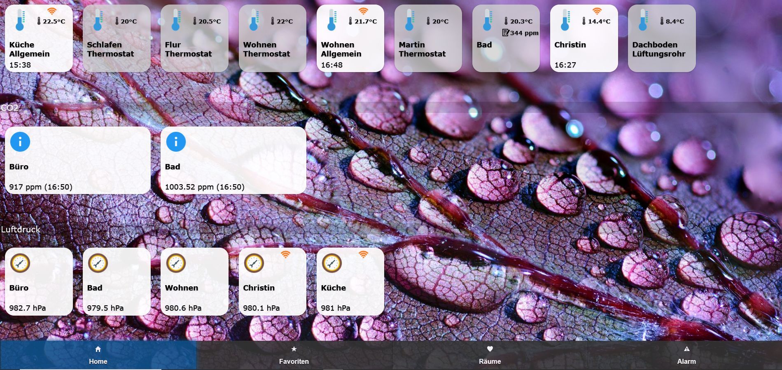Click the 22°C value on Wohnen Thermostat
This screenshot has height=370, width=782.
point(285,21)
